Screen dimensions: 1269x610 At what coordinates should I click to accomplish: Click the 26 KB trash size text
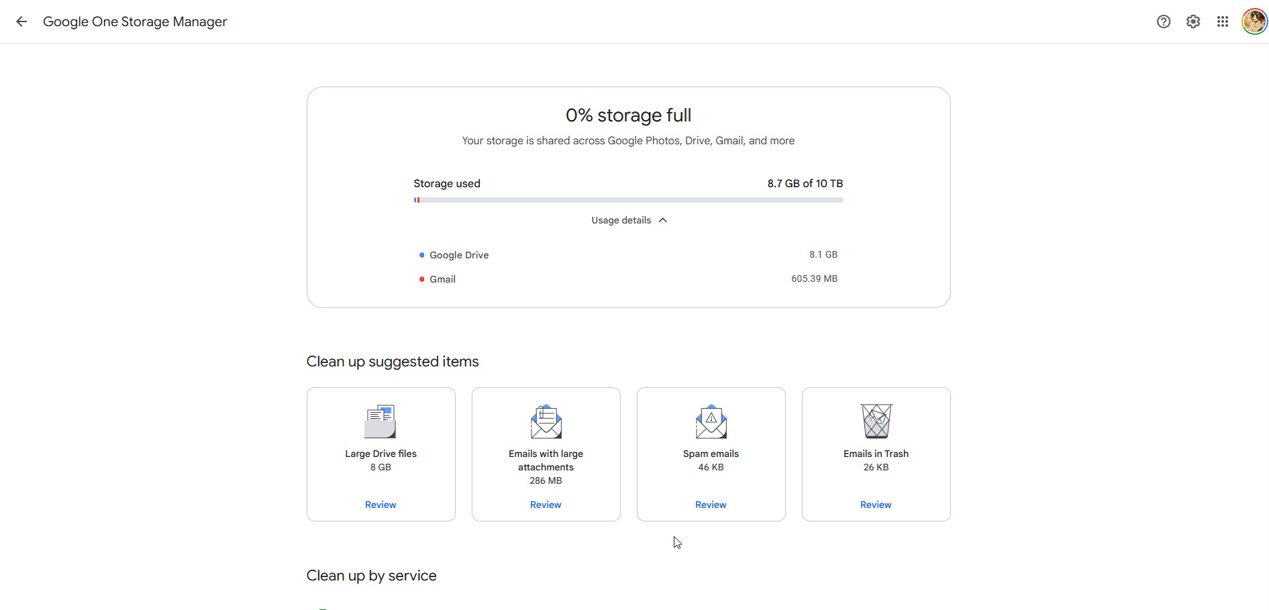click(876, 467)
